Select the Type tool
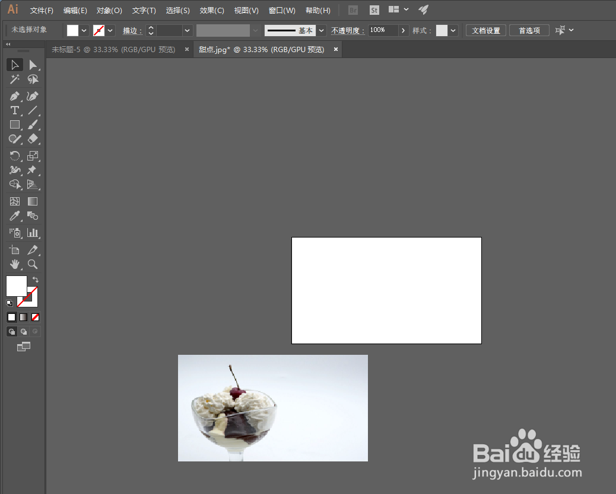The image size is (616, 494). coord(15,110)
